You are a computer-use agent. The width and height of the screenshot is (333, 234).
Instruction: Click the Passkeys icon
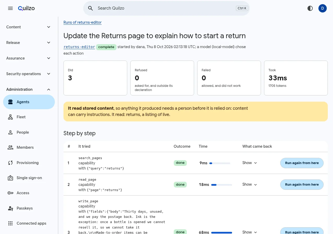(10, 208)
